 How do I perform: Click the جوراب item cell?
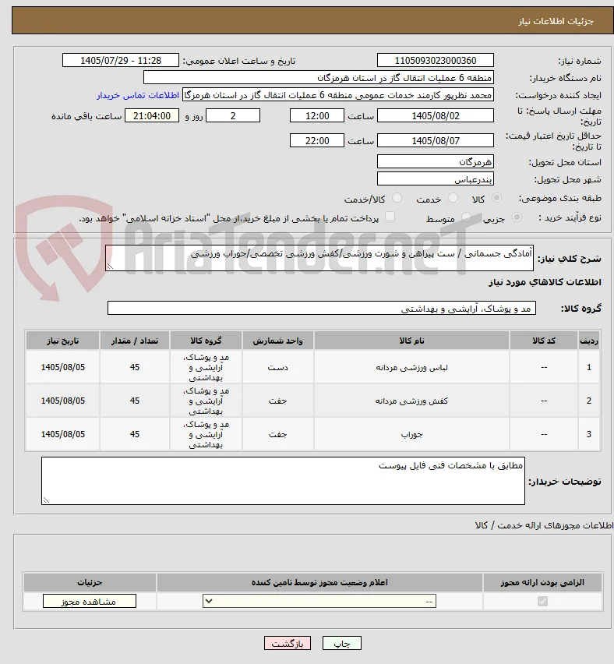pyautogui.click(x=411, y=434)
